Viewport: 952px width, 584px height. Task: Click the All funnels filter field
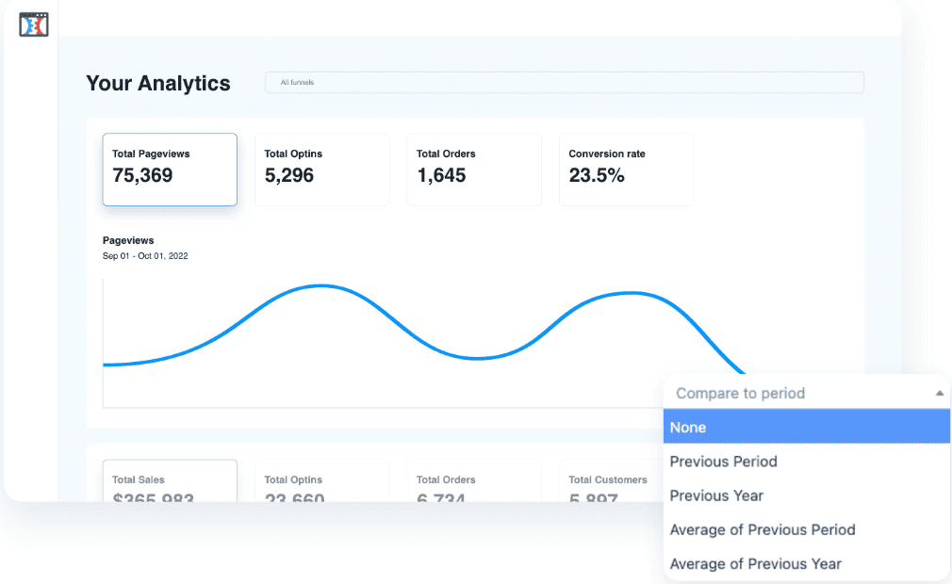(564, 83)
